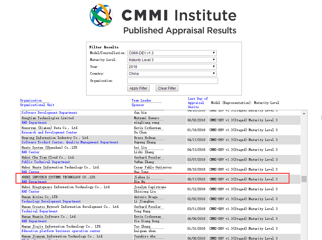Sort by Last Day of Appraisal Onsite header
The width and height of the screenshot is (322, 240).
coord(198,103)
